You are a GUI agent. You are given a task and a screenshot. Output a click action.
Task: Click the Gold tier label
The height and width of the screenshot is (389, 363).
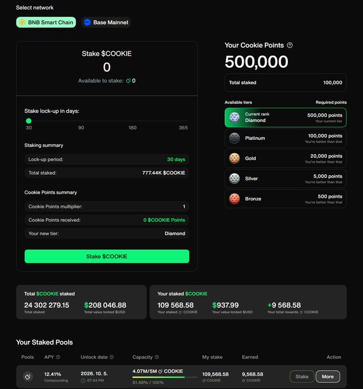coord(251,158)
